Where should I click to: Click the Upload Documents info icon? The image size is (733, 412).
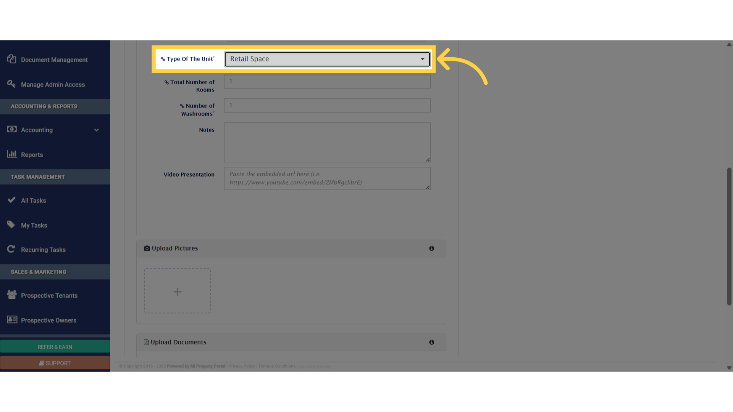click(x=431, y=342)
